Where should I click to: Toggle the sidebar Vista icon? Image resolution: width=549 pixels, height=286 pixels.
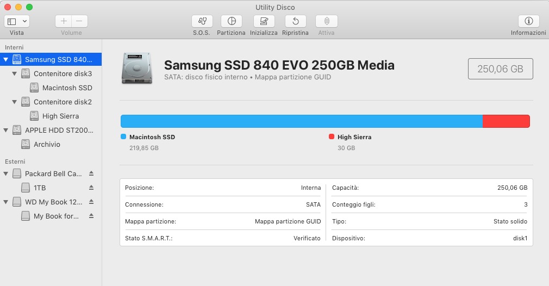tap(12, 21)
